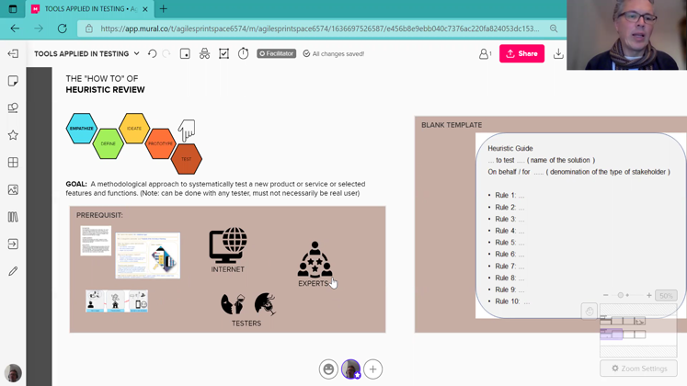The width and height of the screenshot is (687, 386).
Task: Select the PREREQUISIT heading
Action: point(99,215)
